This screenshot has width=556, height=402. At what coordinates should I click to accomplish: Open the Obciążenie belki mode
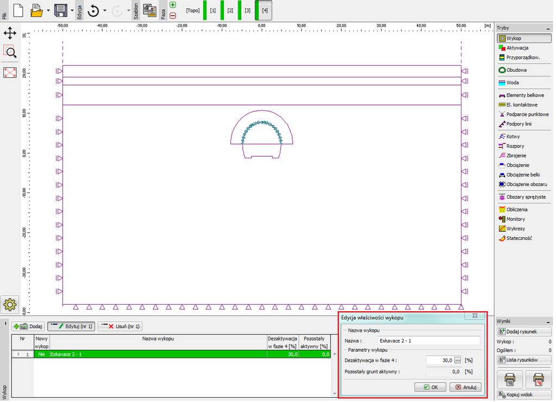[524, 175]
